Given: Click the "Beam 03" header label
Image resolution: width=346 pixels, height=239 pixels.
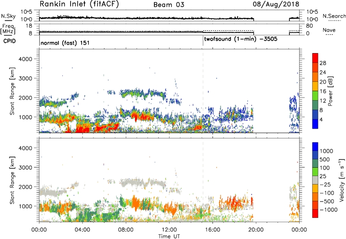Looking at the screenshot, I should click(169, 5).
